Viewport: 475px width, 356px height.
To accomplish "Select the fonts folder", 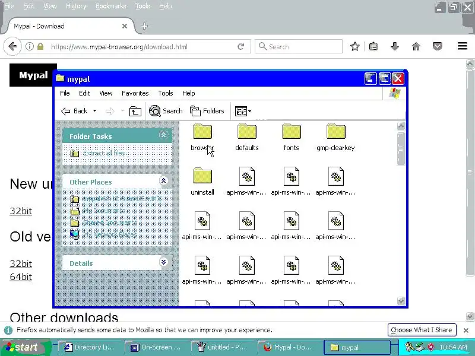I will coord(292,137).
